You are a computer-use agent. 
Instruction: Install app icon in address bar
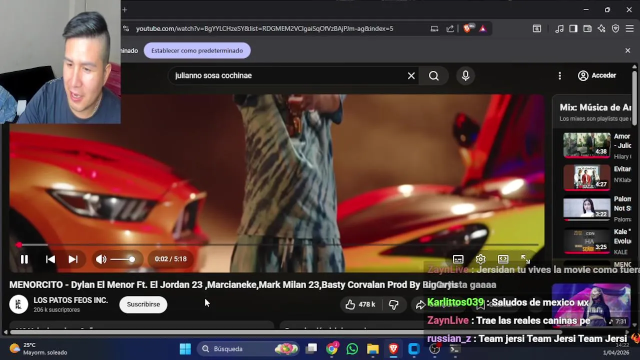434,28
